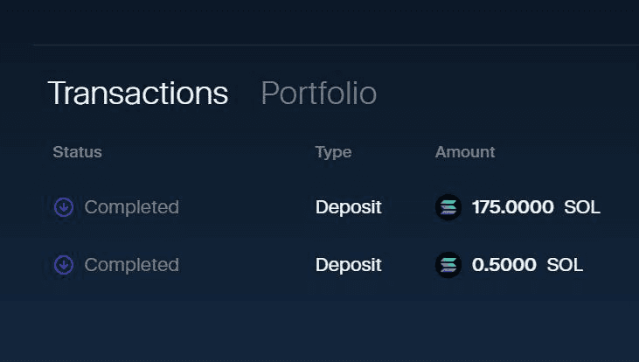Sort by the Type column header
The height and width of the screenshot is (362, 639).
[333, 152]
